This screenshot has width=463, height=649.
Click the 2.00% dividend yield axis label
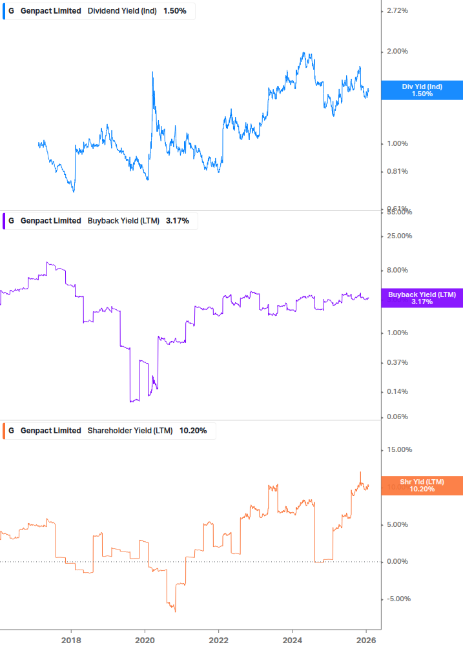(397, 51)
